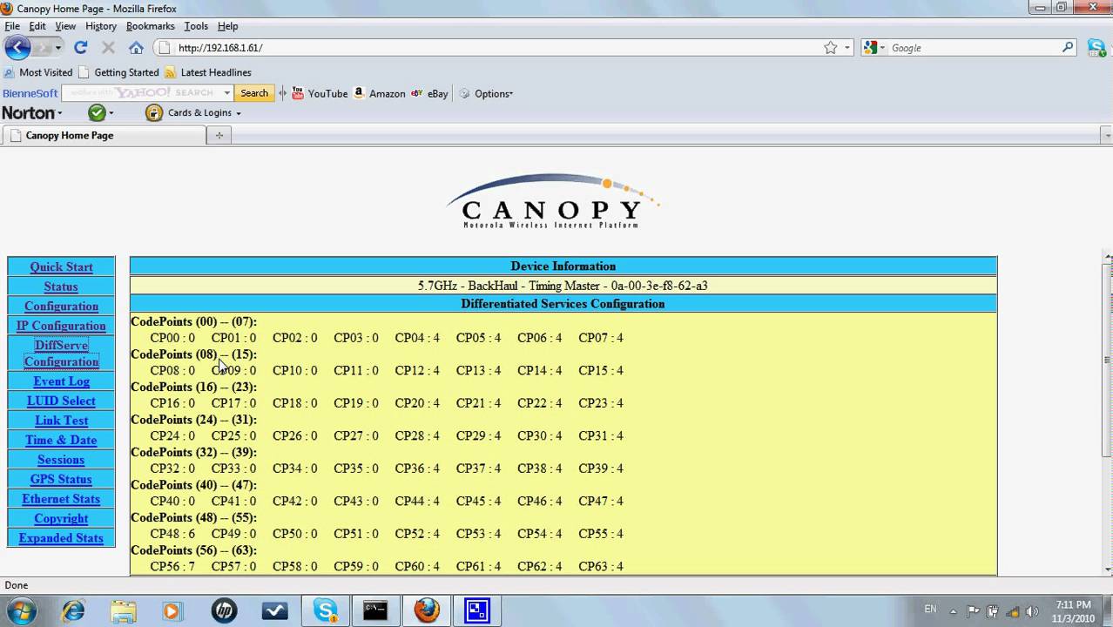Image resolution: width=1113 pixels, height=627 pixels.
Task: Open the Event Log link
Action: point(61,381)
